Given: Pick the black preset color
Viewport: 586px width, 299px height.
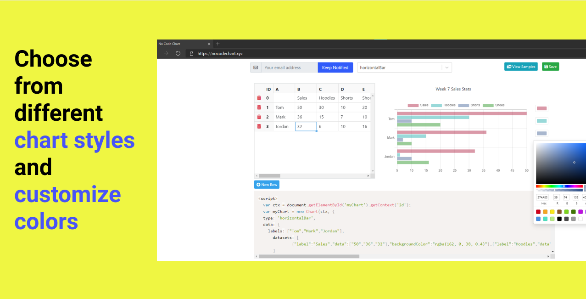Looking at the screenshot, I should point(559,219).
